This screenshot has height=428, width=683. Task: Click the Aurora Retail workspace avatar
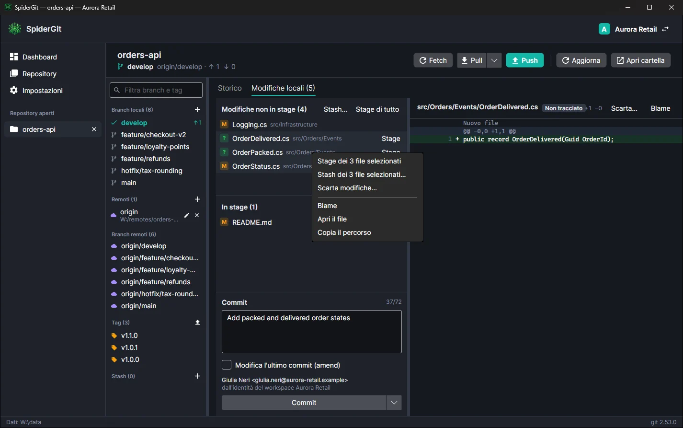pyautogui.click(x=604, y=29)
